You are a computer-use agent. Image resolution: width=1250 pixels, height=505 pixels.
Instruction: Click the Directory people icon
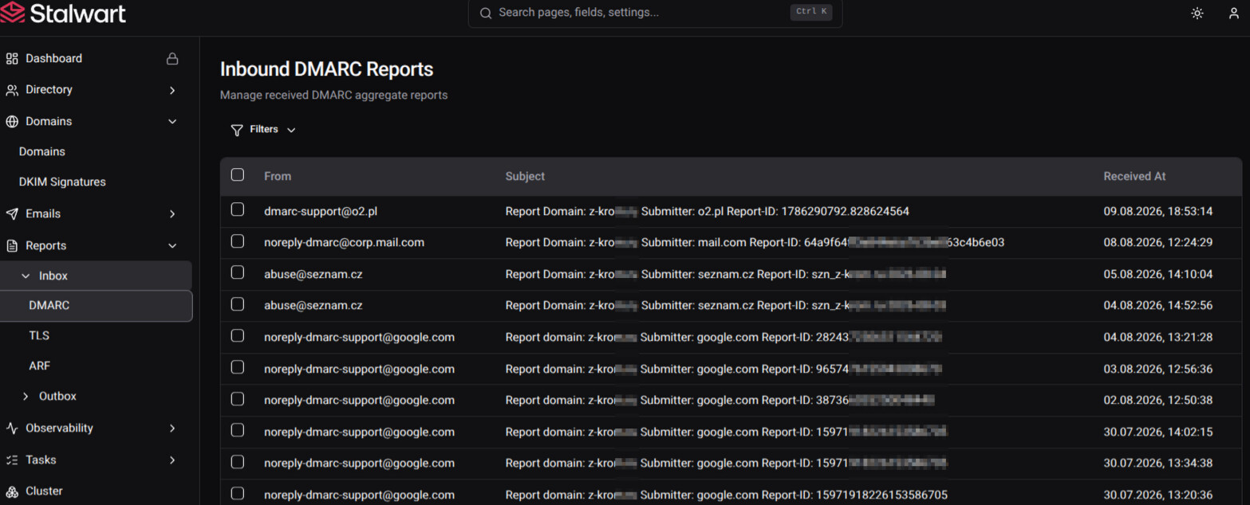point(12,90)
